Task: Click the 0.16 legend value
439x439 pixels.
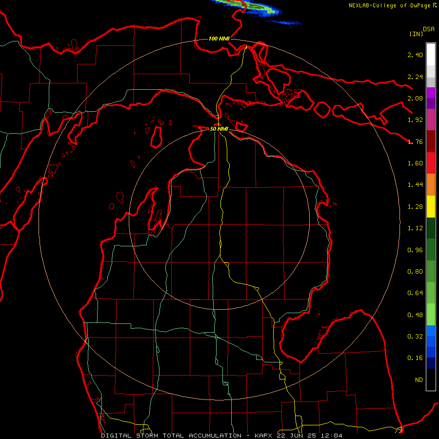Action: [415, 358]
